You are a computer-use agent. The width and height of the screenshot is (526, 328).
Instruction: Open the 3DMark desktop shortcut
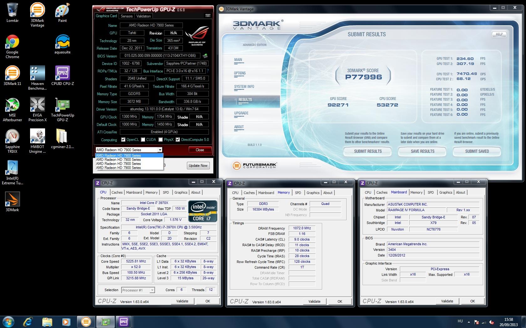coord(13,202)
